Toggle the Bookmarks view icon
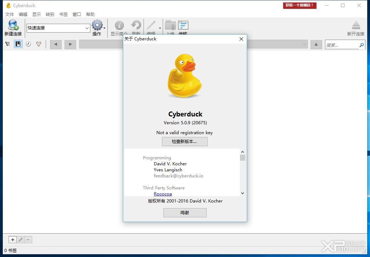 pyautogui.click(x=18, y=44)
